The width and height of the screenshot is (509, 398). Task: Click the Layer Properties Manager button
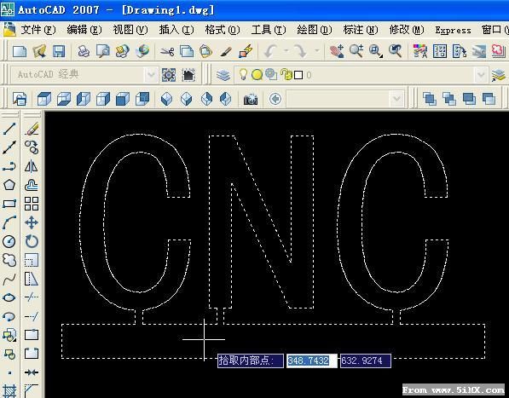pos(223,75)
